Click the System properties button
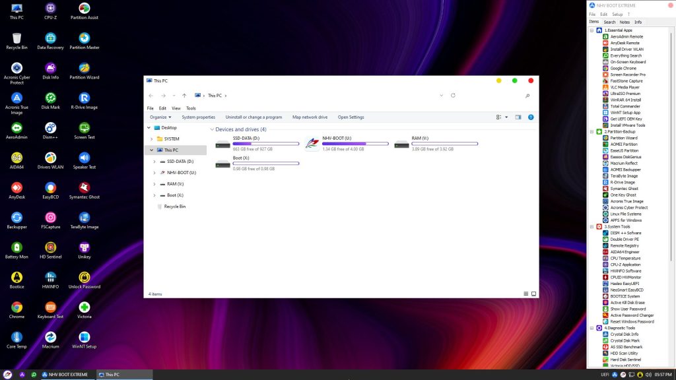This screenshot has width=676, height=380. tap(198, 117)
